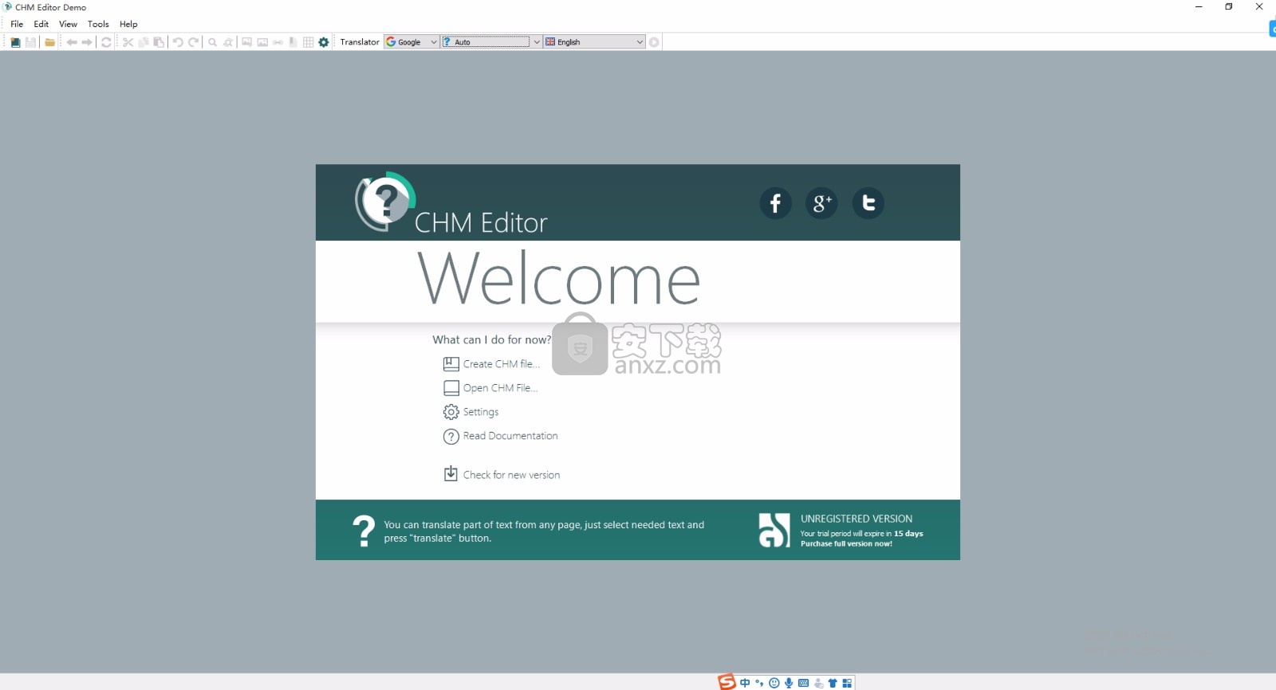Click the back arrow toolbar icon
The height and width of the screenshot is (690, 1276).
click(x=72, y=42)
